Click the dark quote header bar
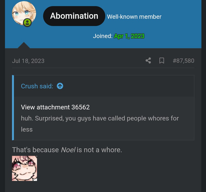The width and height of the screenshot is (206, 192). point(104,86)
